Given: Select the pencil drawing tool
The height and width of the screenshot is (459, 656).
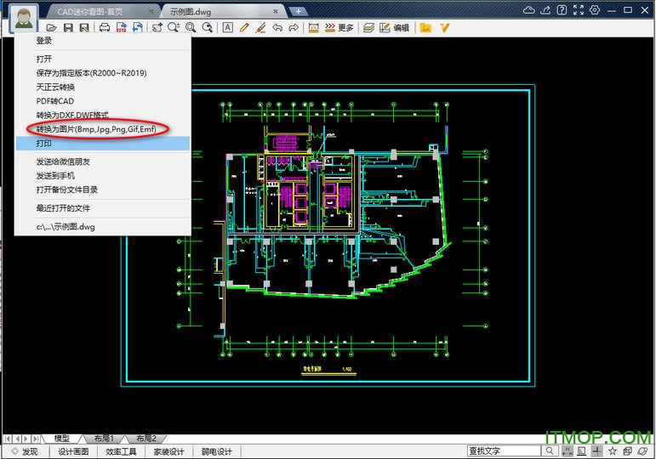Looking at the screenshot, I should [244, 28].
